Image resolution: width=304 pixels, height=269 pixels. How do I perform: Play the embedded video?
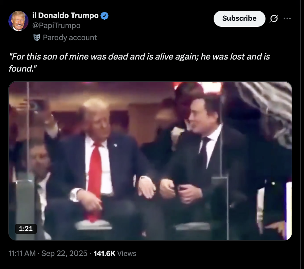tap(150, 161)
